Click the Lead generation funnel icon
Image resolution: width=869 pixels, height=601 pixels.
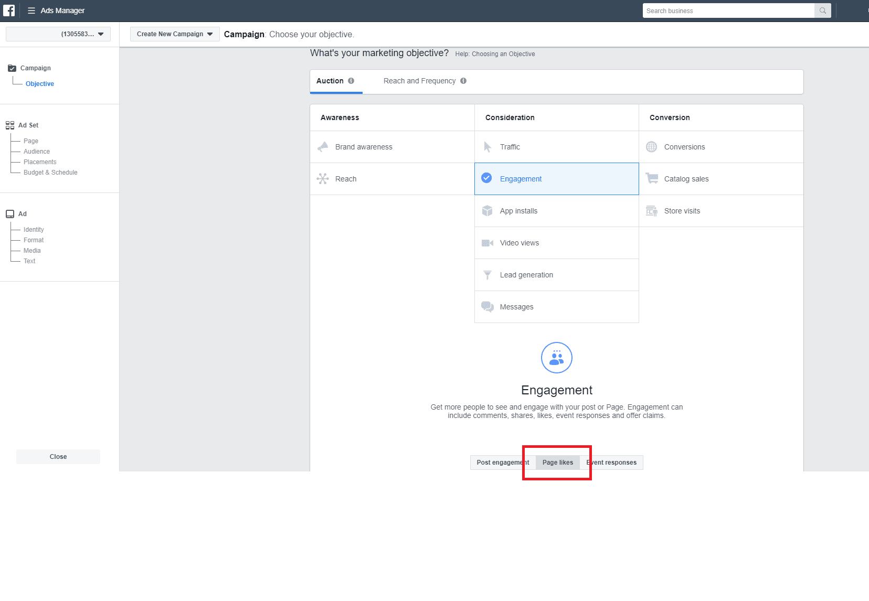click(x=488, y=275)
